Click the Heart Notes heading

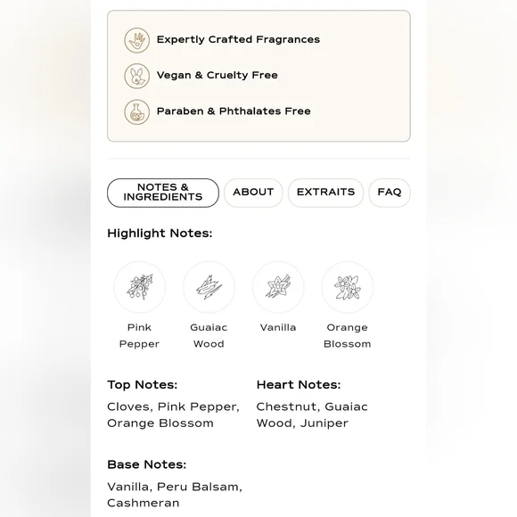point(299,385)
